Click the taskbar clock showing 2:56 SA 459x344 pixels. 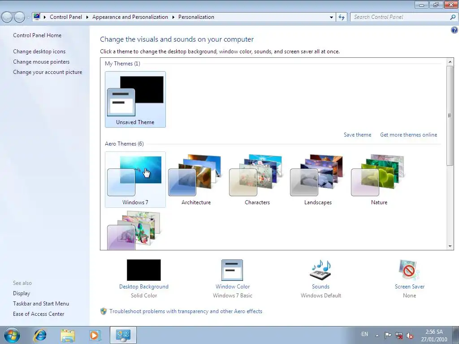coord(434,335)
